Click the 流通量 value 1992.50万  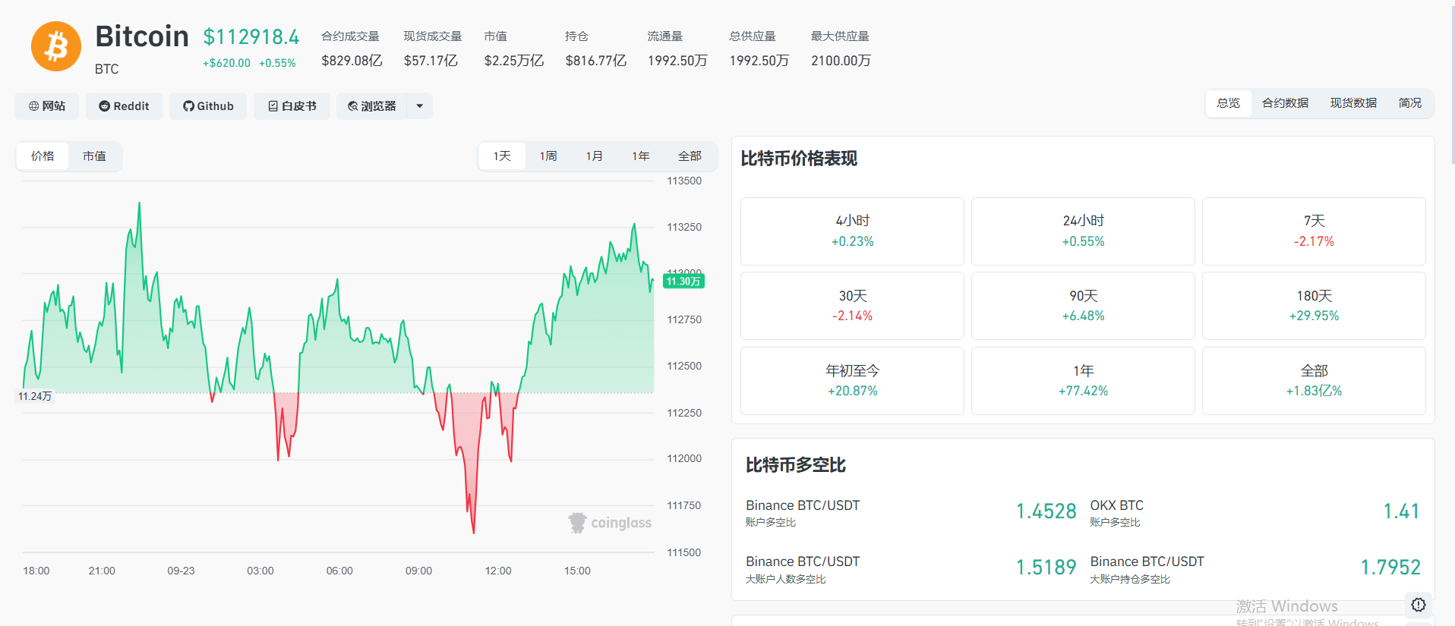(x=677, y=61)
